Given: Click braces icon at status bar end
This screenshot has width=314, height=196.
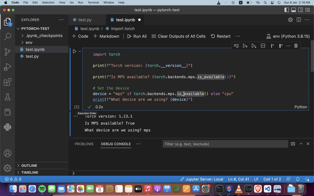Looking at the screenshot, I should tap(307, 179).
